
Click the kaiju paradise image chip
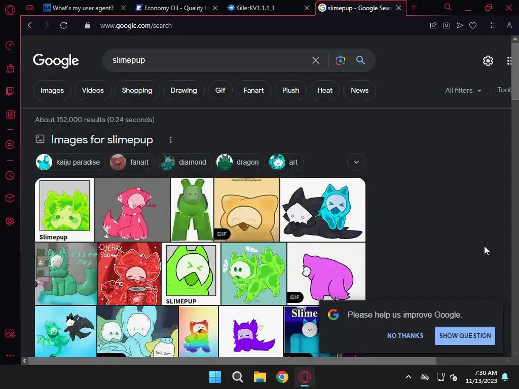(x=70, y=162)
